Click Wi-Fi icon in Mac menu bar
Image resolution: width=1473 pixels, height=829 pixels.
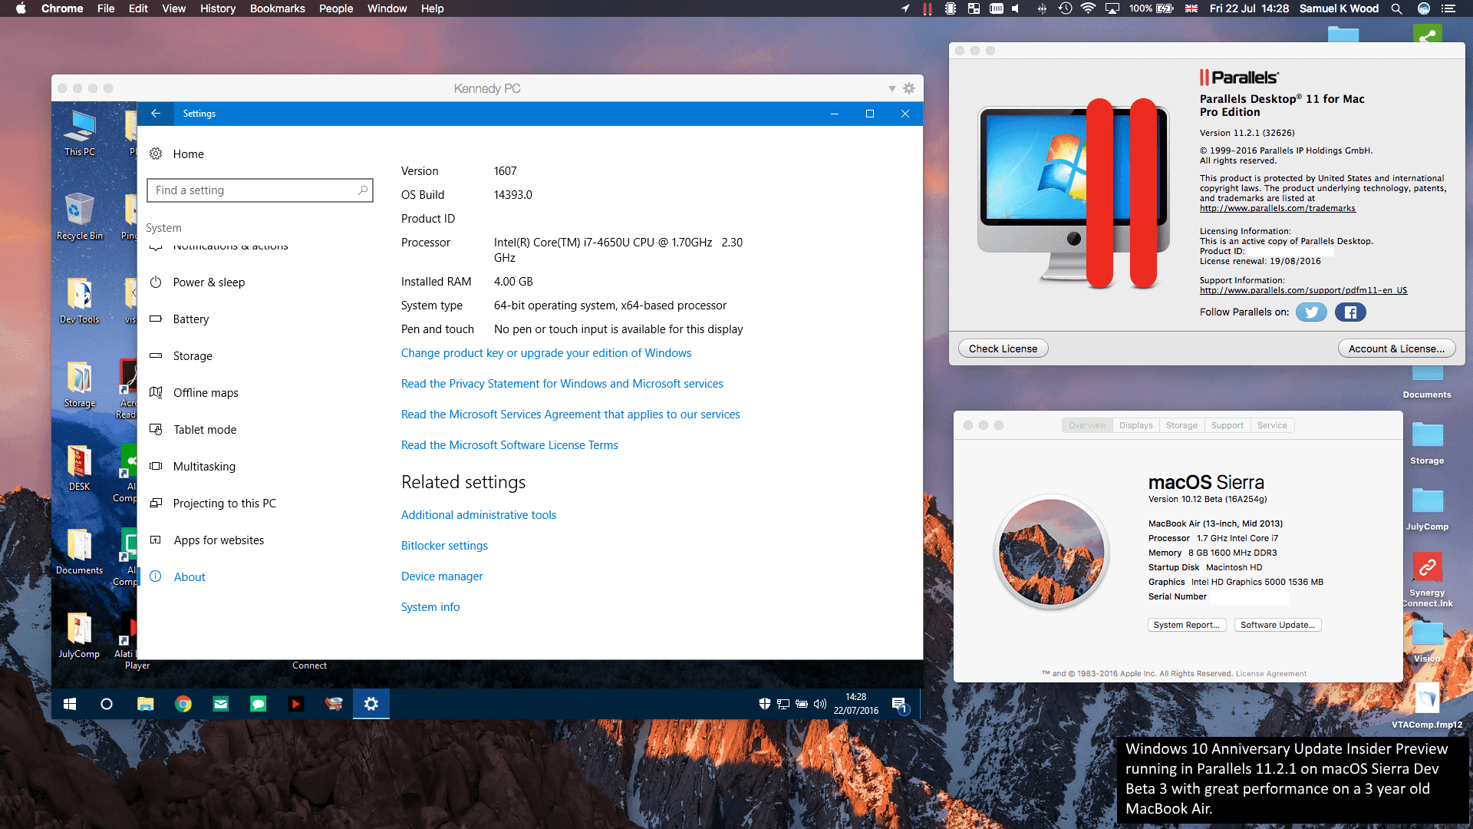click(1088, 8)
